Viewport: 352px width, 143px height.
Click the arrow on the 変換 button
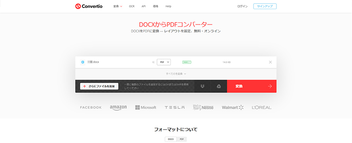click(x=270, y=86)
